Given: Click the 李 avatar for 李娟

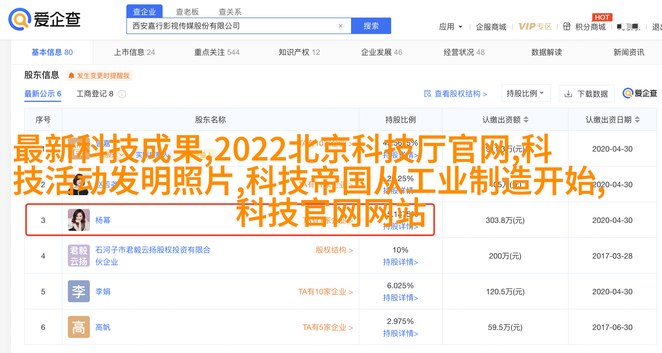Looking at the screenshot, I should (x=79, y=291).
